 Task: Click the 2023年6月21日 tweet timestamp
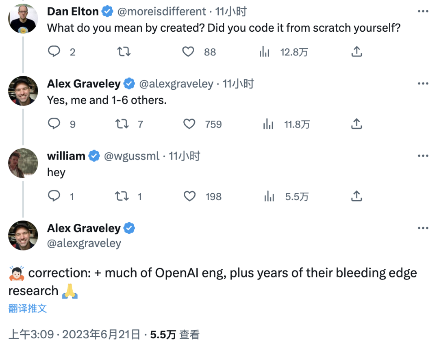pyautogui.click(x=101, y=334)
